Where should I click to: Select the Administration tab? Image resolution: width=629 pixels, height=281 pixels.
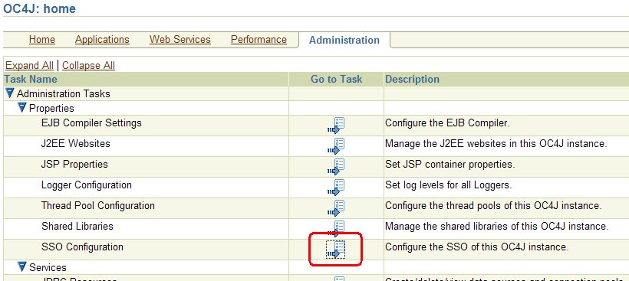pos(344,40)
